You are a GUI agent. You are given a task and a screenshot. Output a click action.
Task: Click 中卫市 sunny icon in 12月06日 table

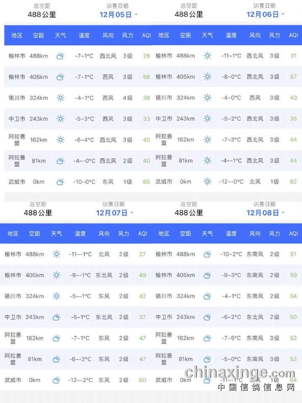pyautogui.click(x=207, y=119)
